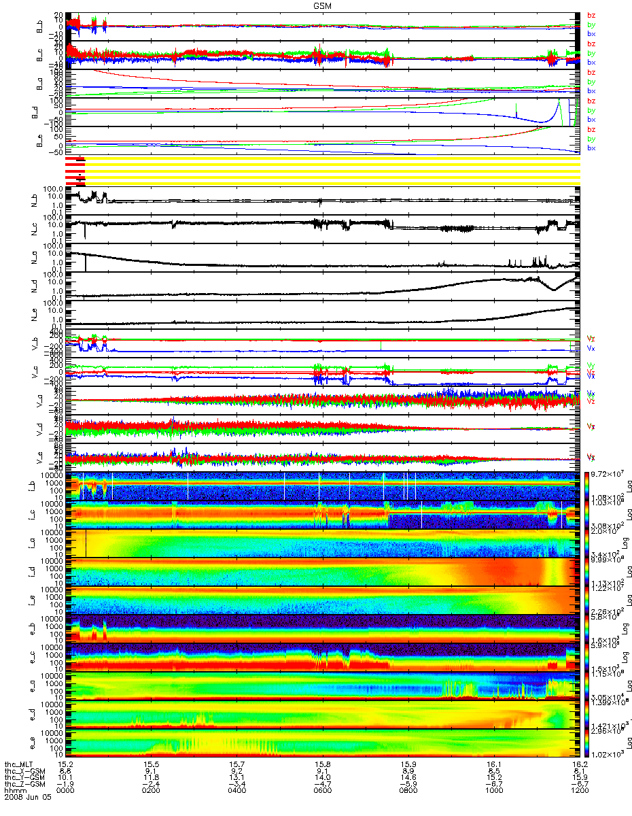Click the Vz legend of V_b panel
Screen dimensions: 632x816
[591, 338]
